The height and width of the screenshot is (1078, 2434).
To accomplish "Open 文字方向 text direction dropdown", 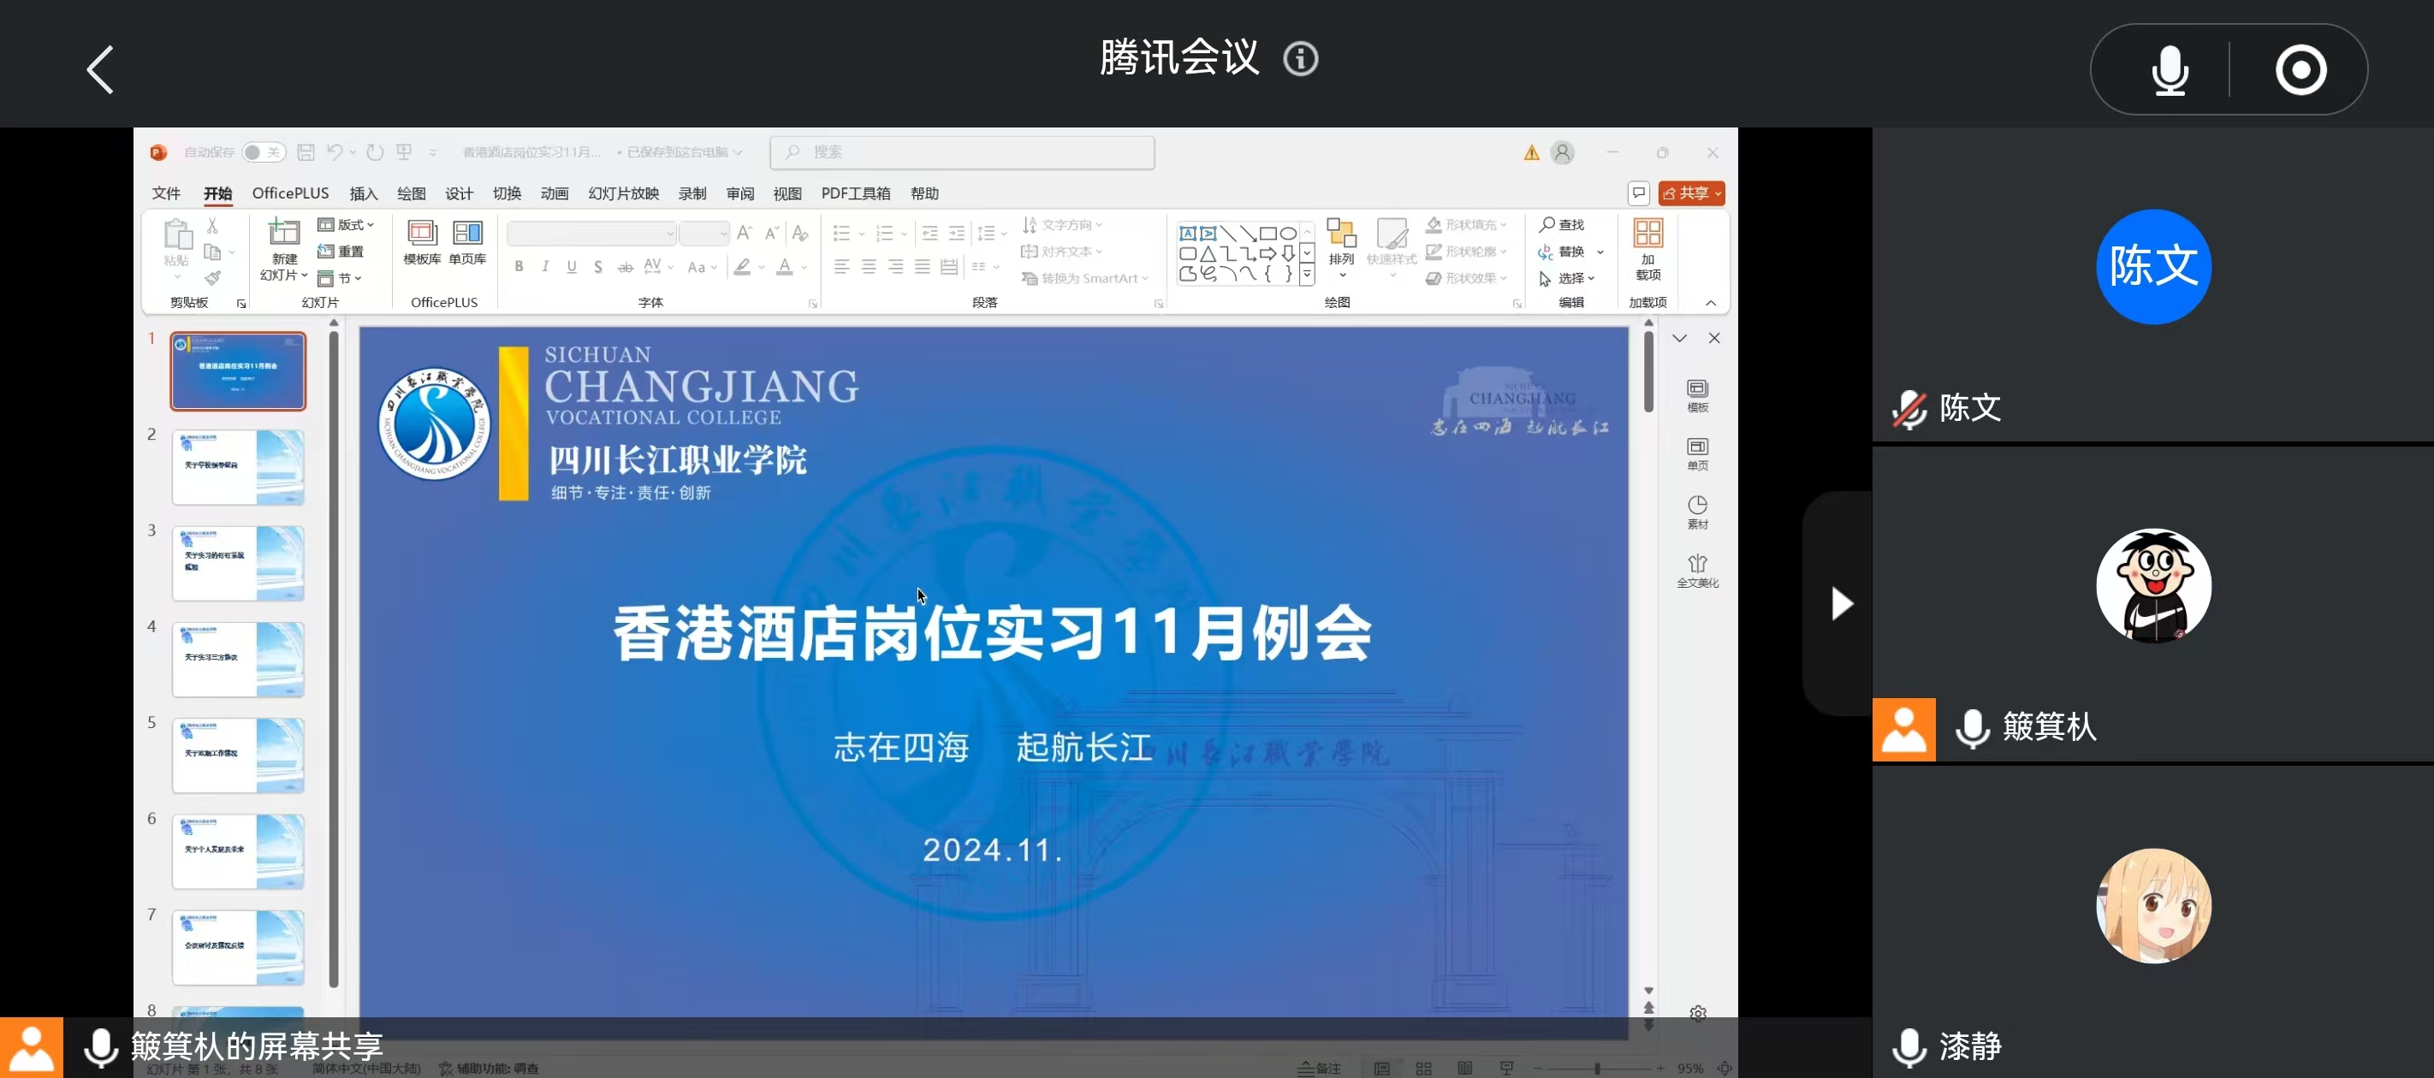I will (x=1063, y=225).
